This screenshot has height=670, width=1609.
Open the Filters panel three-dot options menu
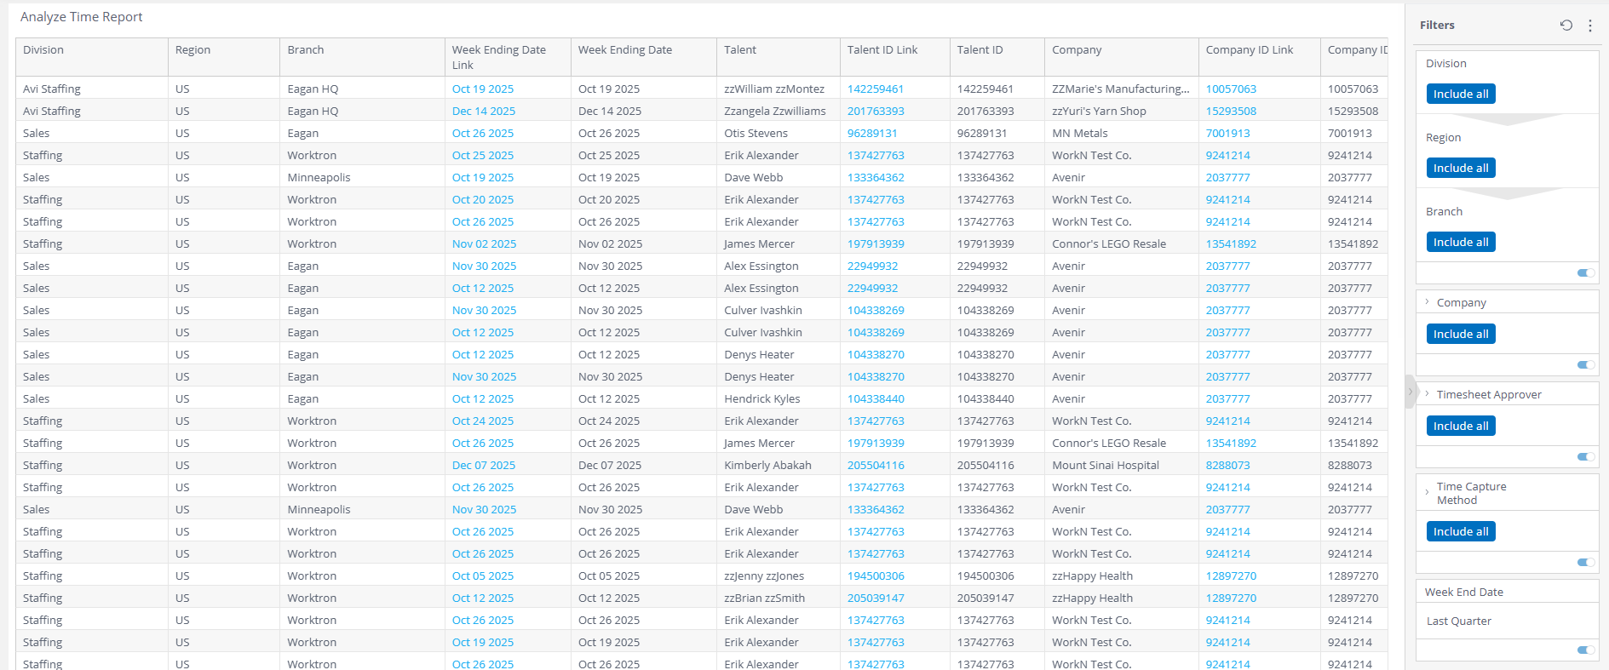pos(1589,26)
